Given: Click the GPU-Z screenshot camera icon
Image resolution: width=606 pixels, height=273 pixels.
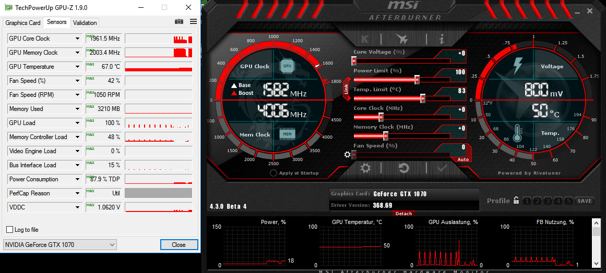Looking at the screenshot, I should [x=179, y=21].
